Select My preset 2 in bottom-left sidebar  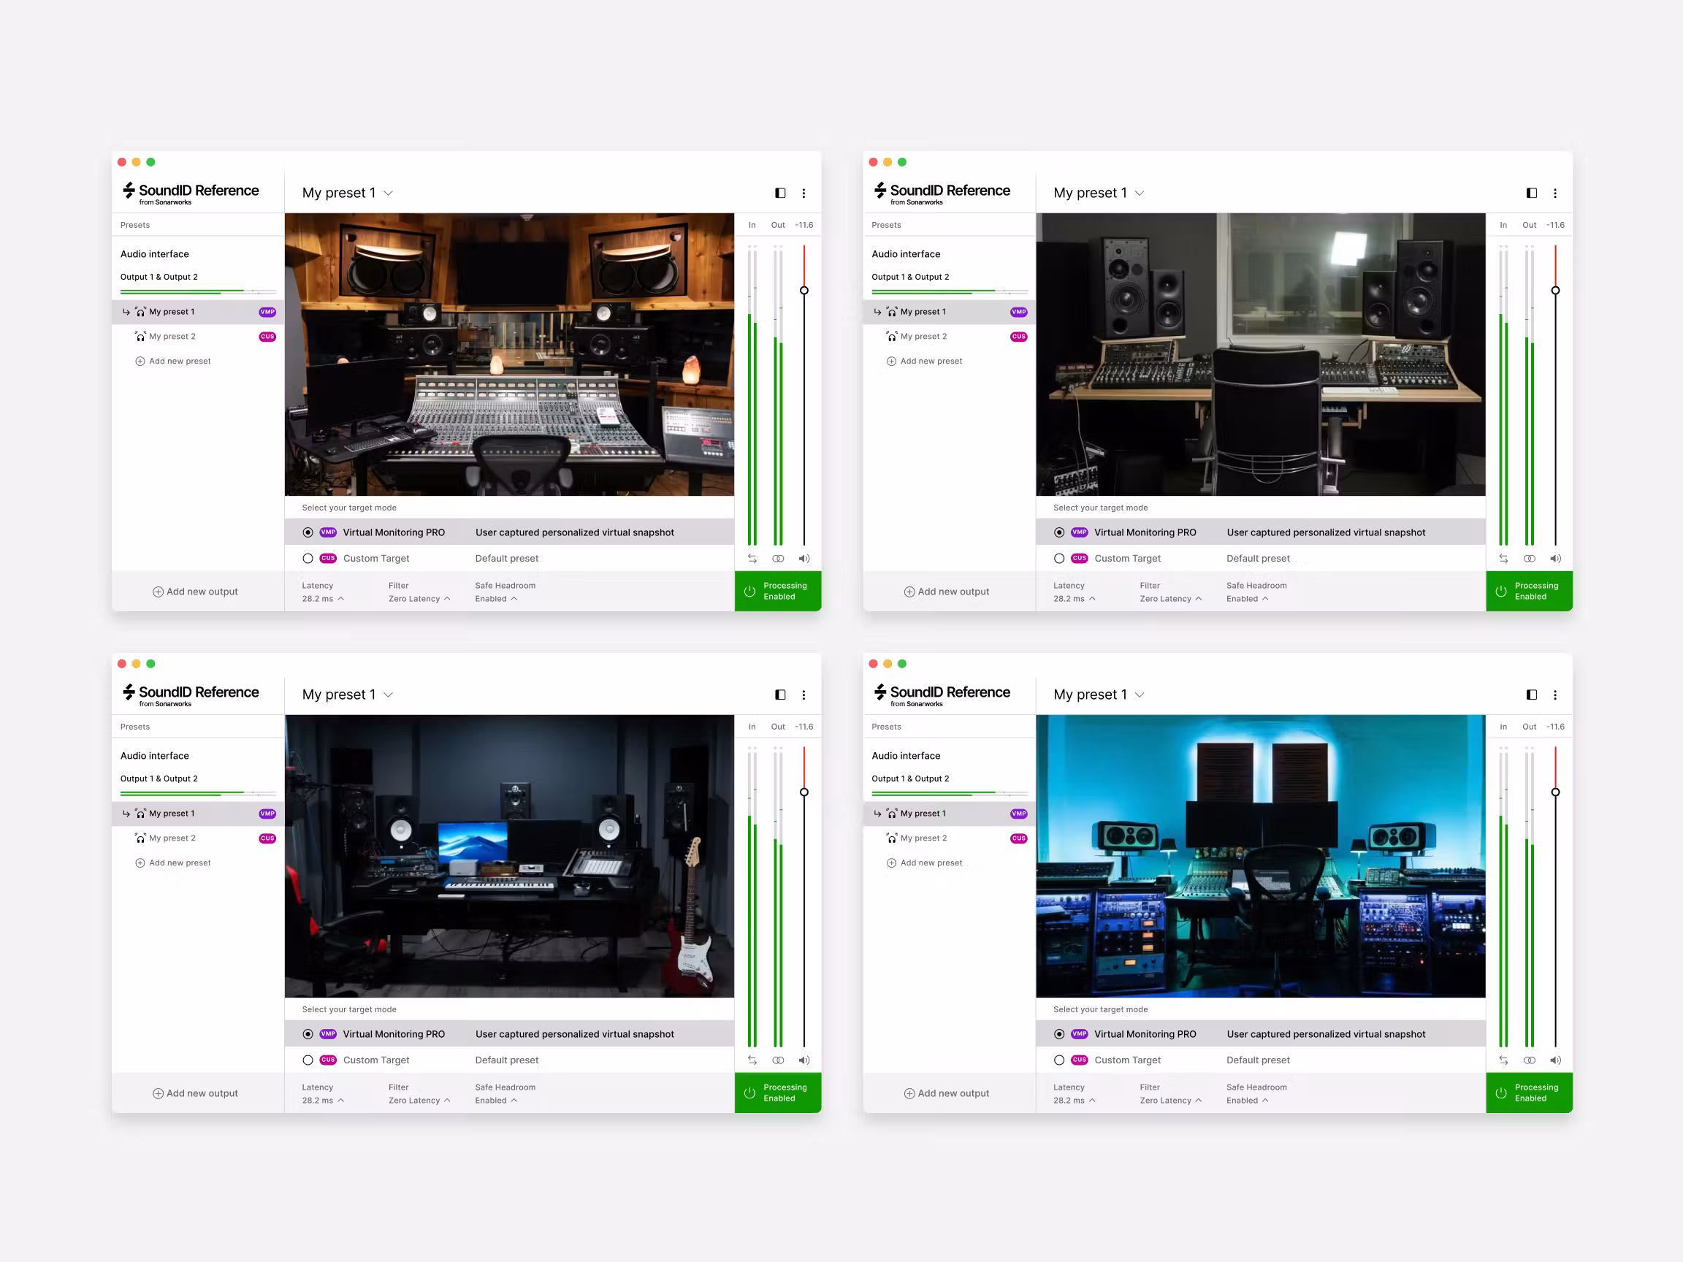point(198,838)
